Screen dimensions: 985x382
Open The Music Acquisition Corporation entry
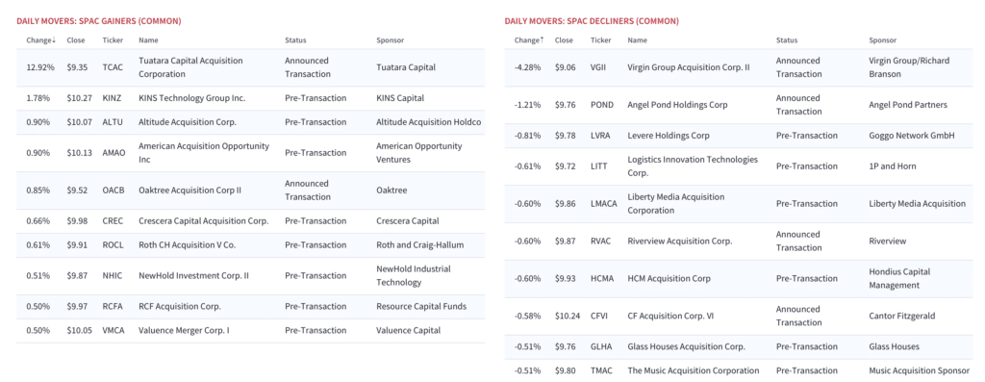pyautogui.click(x=694, y=370)
